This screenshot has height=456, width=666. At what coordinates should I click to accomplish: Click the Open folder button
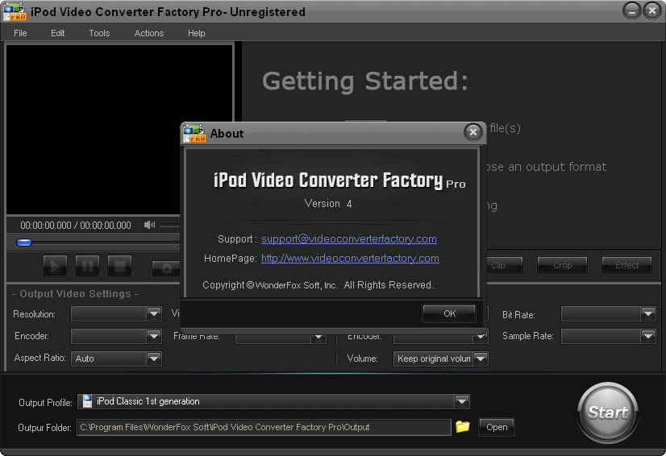pos(497,427)
